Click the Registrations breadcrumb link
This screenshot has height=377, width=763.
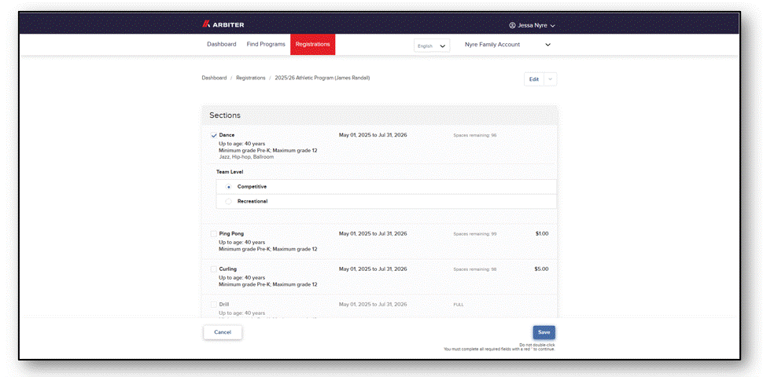pos(251,78)
